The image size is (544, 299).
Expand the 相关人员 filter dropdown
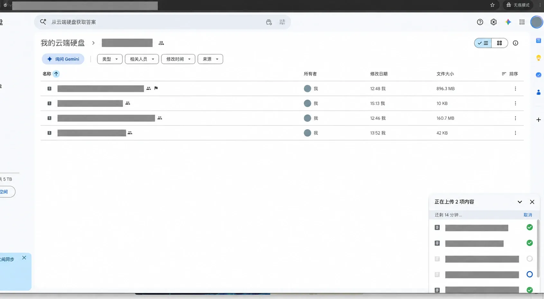[x=142, y=59]
